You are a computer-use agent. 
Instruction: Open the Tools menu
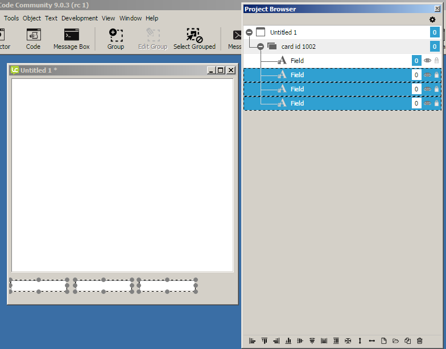(11, 18)
